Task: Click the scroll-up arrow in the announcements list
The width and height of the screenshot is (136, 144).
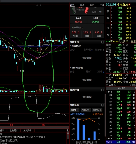Action: (x=68, y=133)
